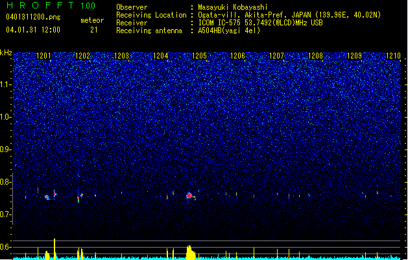408x260 pixels.
Task: Click the meteor count value 21
Action: point(93,30)
